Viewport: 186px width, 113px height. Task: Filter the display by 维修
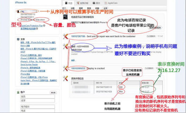click(x=81, y=8)
